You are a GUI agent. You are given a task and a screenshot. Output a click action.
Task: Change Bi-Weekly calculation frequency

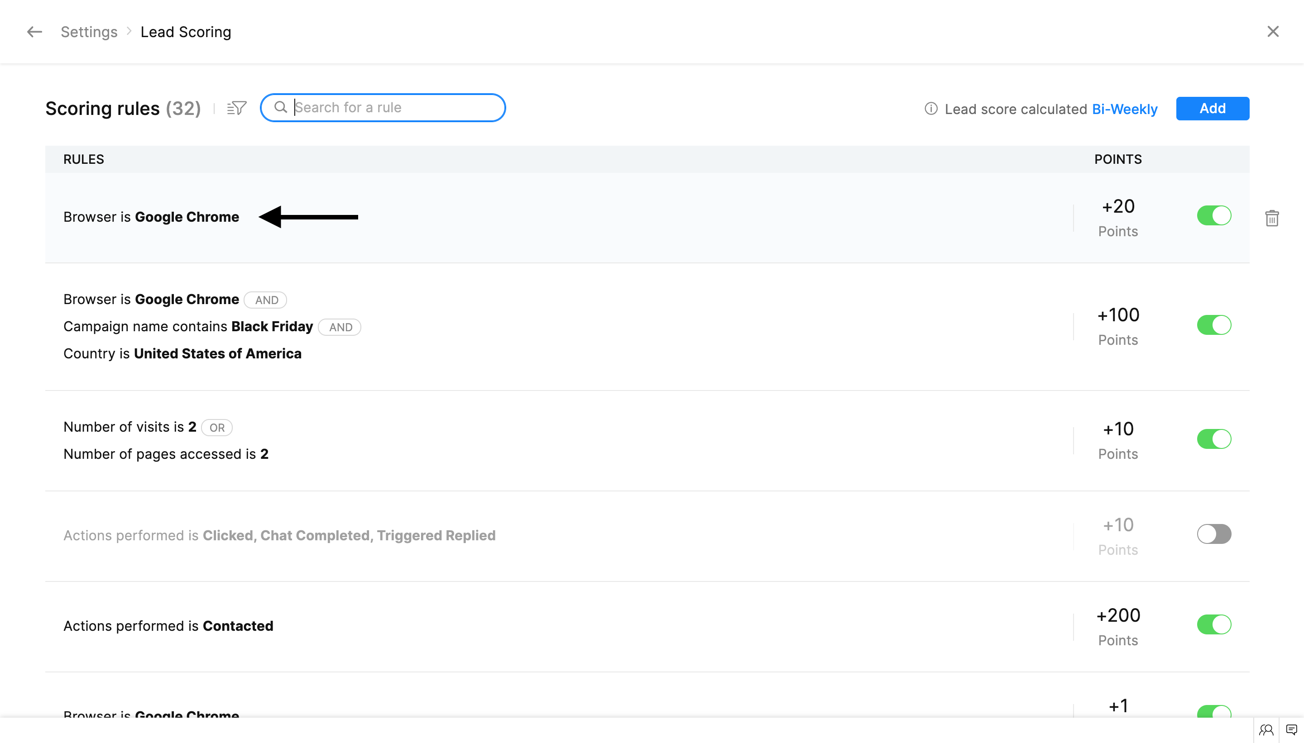(x=1124, y=109)
